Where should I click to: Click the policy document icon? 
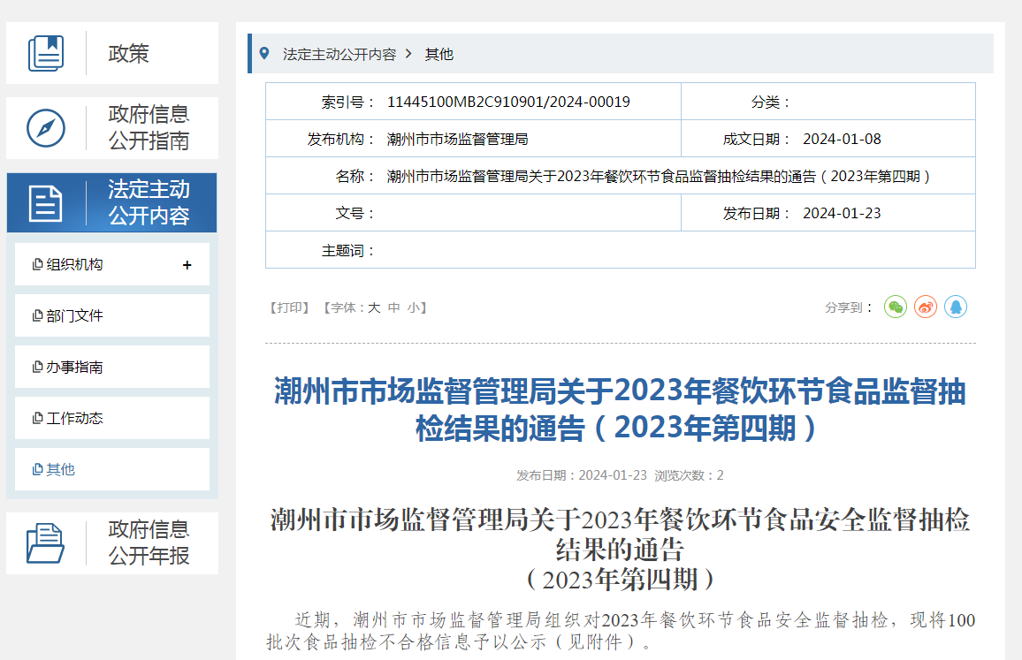[x=46, y=53]
